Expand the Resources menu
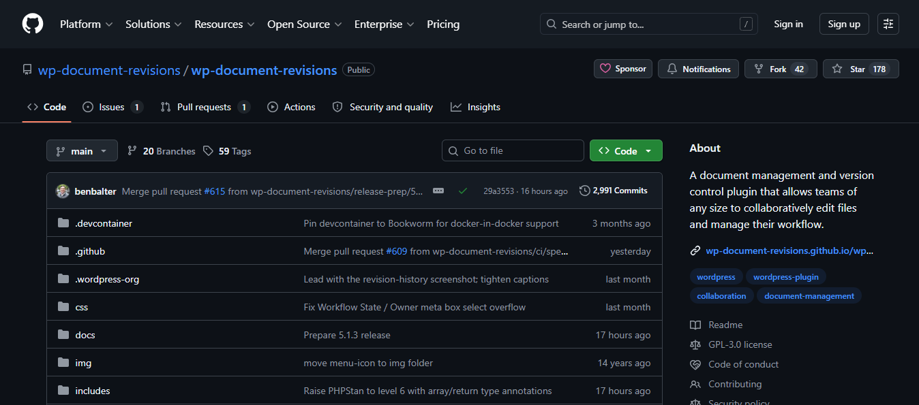The height and width of the screenshot is (405, 919). coord(224,24)
